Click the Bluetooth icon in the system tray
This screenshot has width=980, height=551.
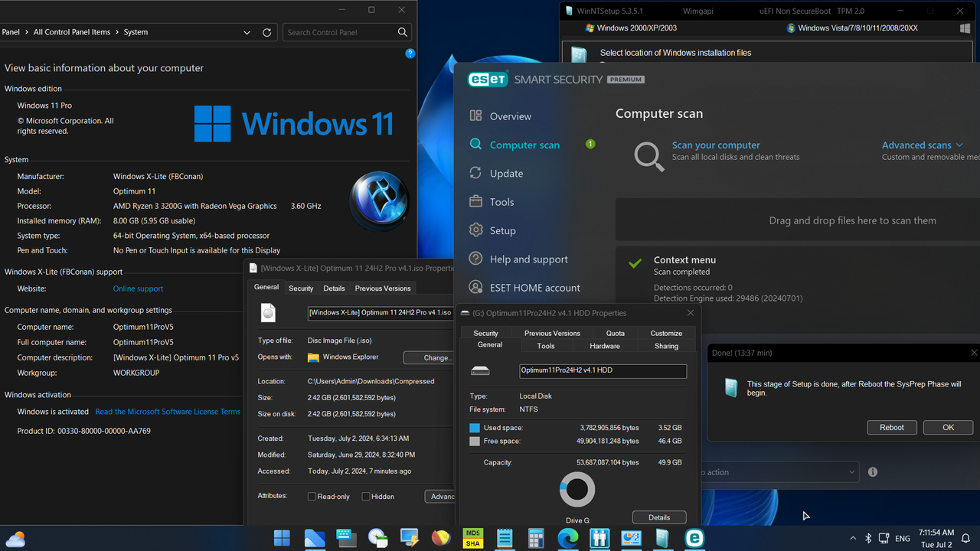[868, 538]
